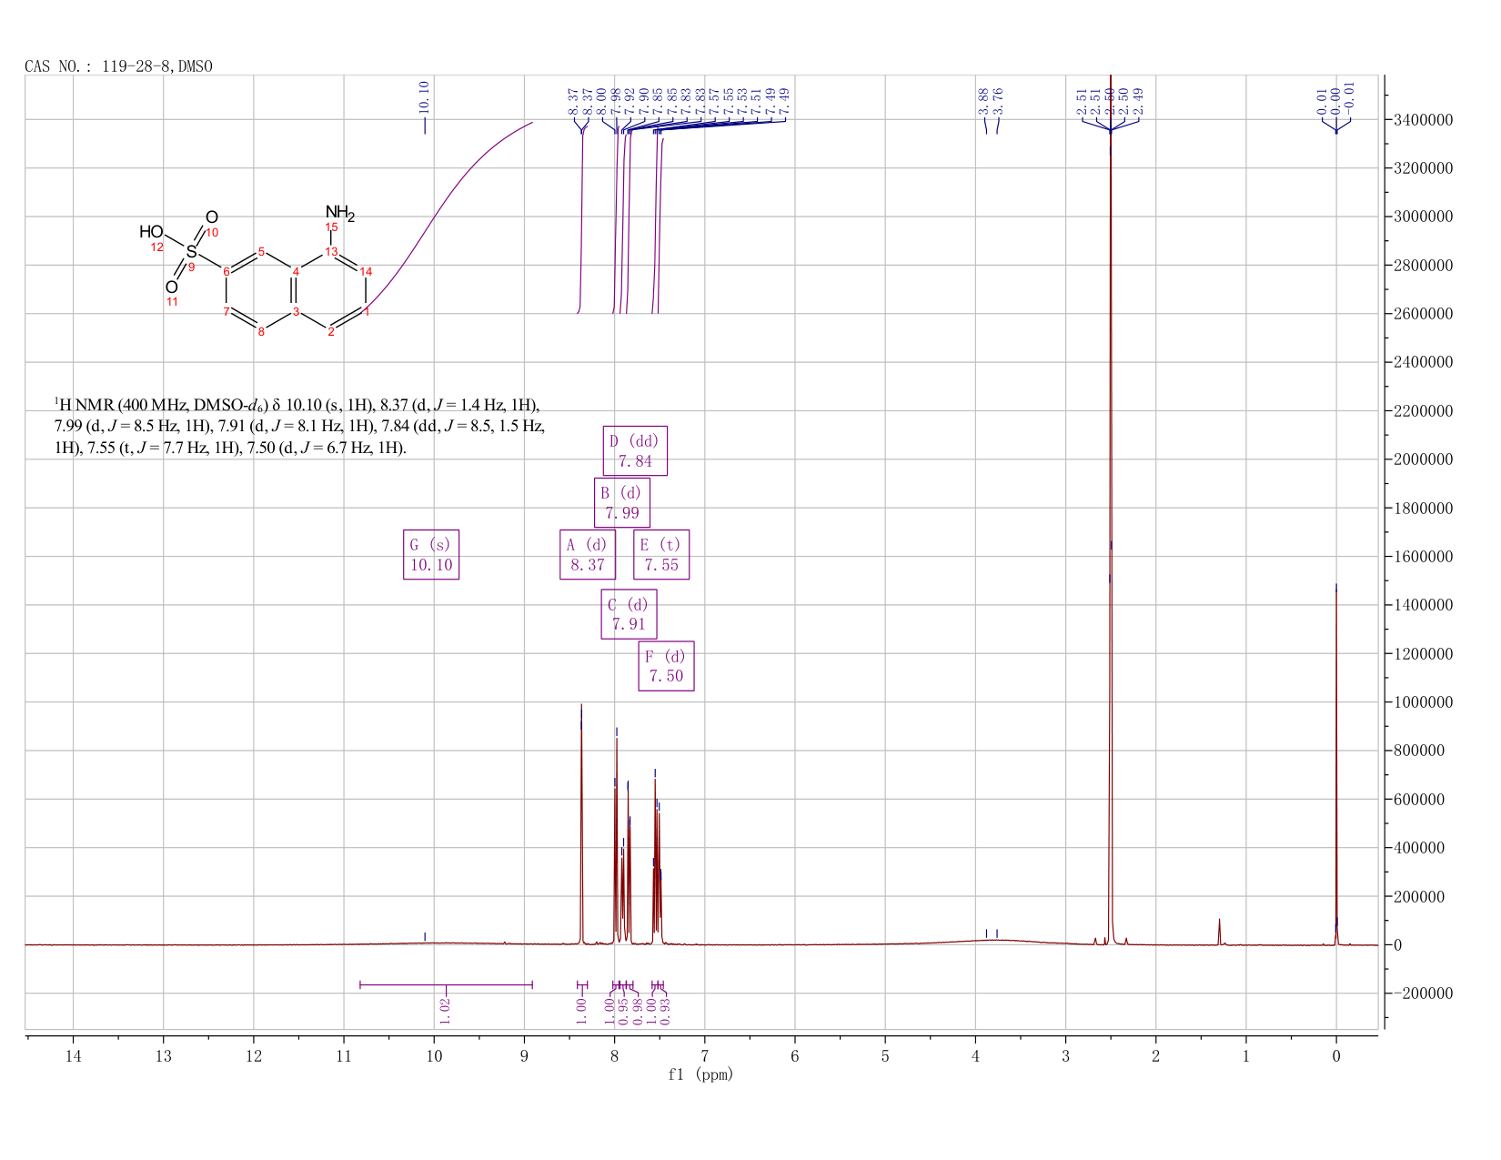Click the -200000 intensity axis value
Viewport: 1501px width, 1160px height.
1422,994
